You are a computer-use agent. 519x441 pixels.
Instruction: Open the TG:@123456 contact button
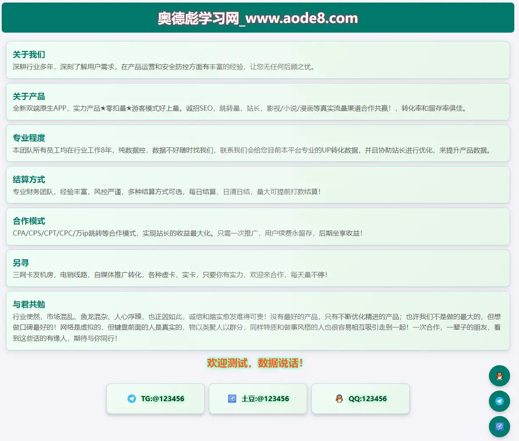click(155, 399)
